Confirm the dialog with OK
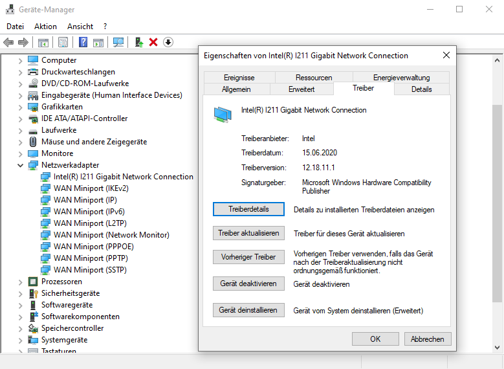 pos(375,339)
